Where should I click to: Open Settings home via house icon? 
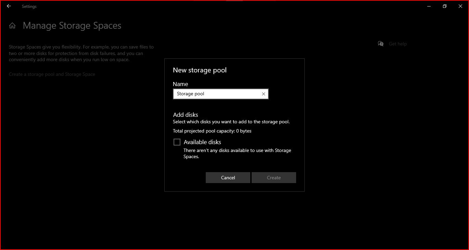(12, 26)
